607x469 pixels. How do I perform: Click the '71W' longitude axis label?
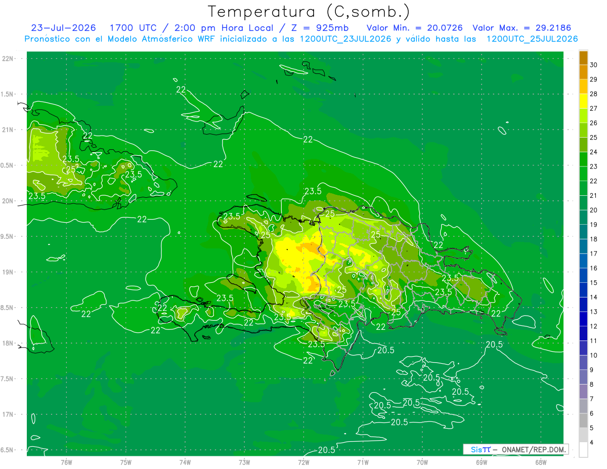point(363,462)
